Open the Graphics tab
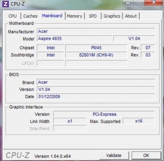This screenshot has width=164, height=161. click(112, 16)
